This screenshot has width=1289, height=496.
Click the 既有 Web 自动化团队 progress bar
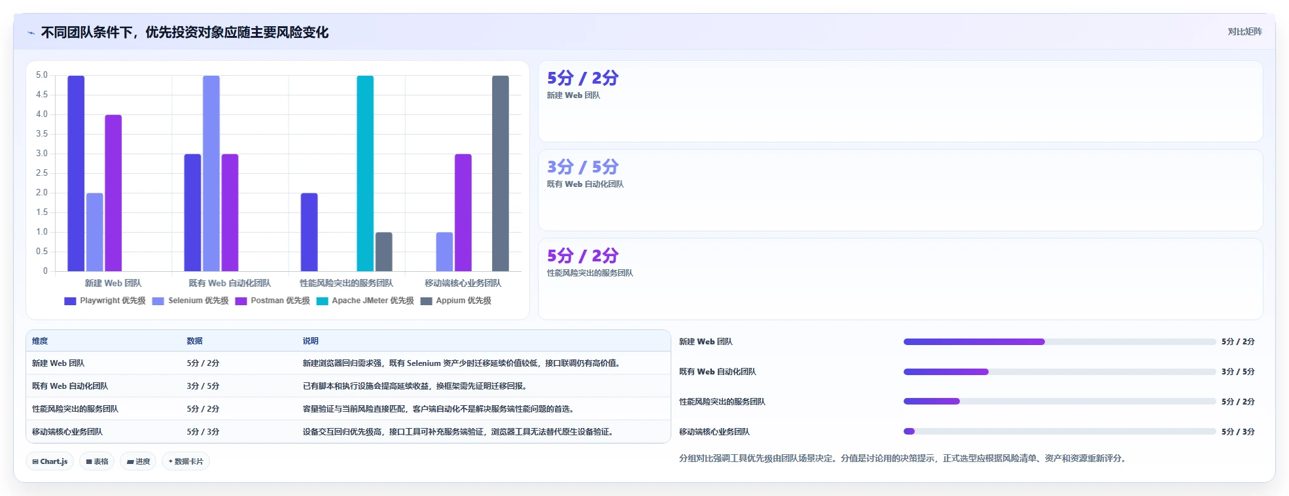click(x=1059, y=372)
